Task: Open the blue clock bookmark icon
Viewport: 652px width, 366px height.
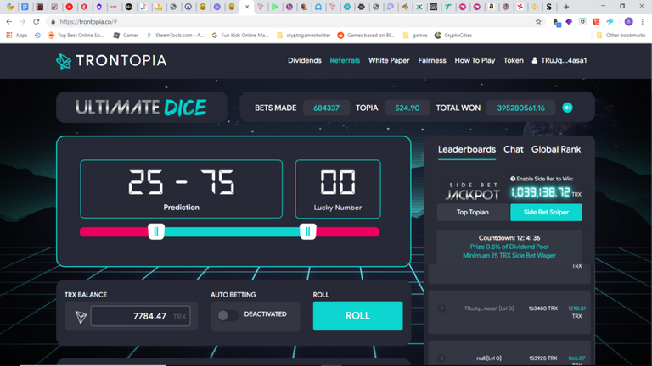Action: 37,36
